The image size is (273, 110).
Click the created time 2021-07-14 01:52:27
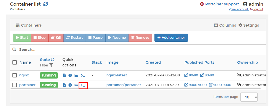(x=162, y=85)
